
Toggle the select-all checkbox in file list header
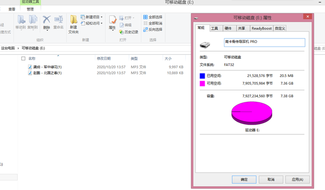tap(23, 58)
